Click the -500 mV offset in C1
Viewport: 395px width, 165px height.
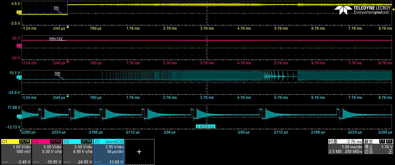(23, 152)
